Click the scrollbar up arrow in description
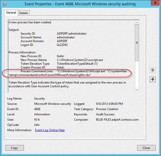 137,22
